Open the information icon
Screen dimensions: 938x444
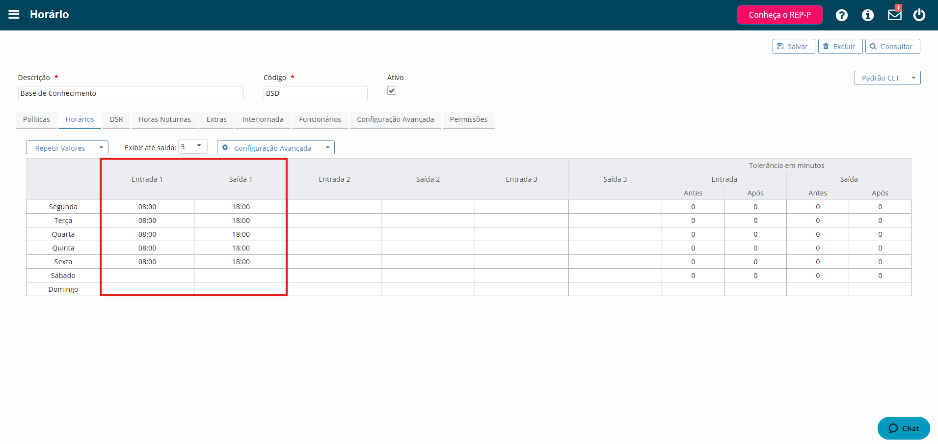tap(868, 15)
